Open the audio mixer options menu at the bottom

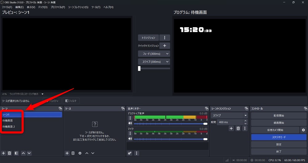(x=136, y=153)
